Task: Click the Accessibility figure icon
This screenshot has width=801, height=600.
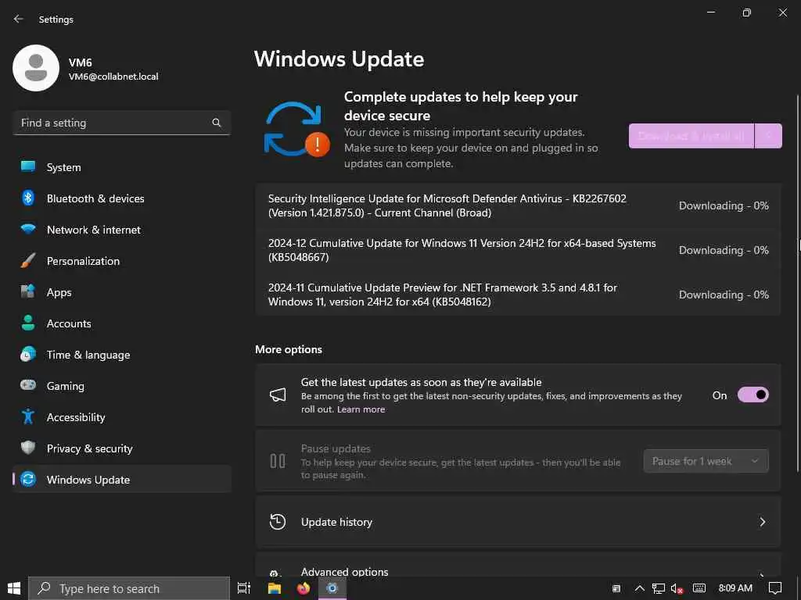Action: pos(28,417)
